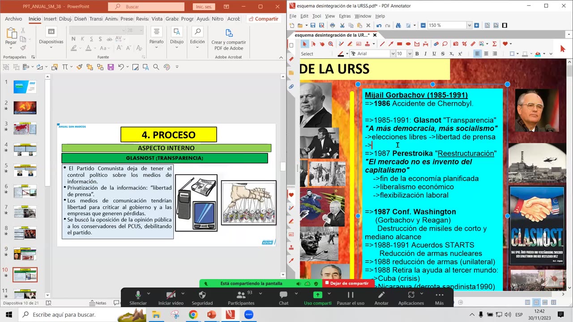The height and width of the screenshot is (322, 573).
Task: Pick the pan hand tool in PDF Annotator
Action: tap(322, 44)
